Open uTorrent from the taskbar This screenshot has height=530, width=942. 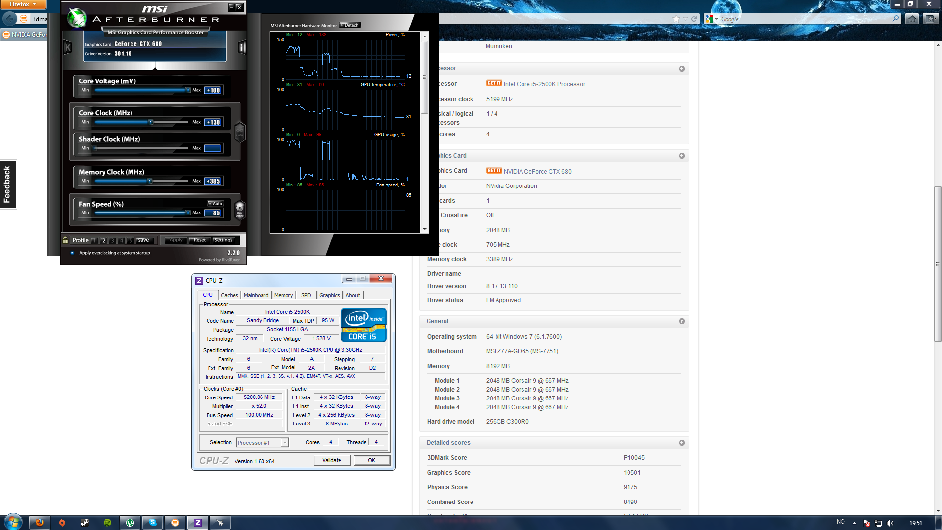pyautogui.click(x=130, y=523)
